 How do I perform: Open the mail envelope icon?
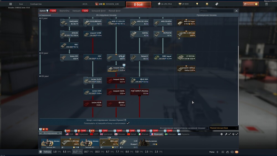[x=237, y=152]
